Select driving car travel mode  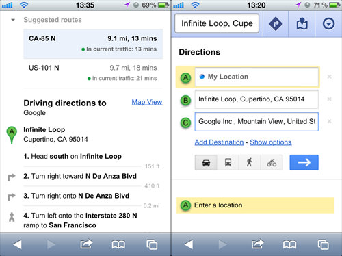(x=206, y=162)
